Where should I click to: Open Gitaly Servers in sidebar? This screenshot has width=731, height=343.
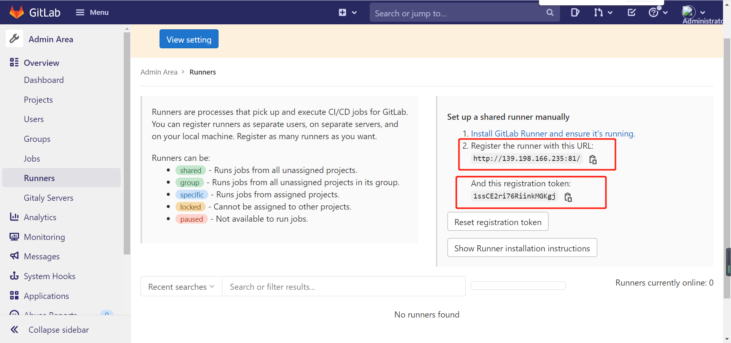(49, 198)
